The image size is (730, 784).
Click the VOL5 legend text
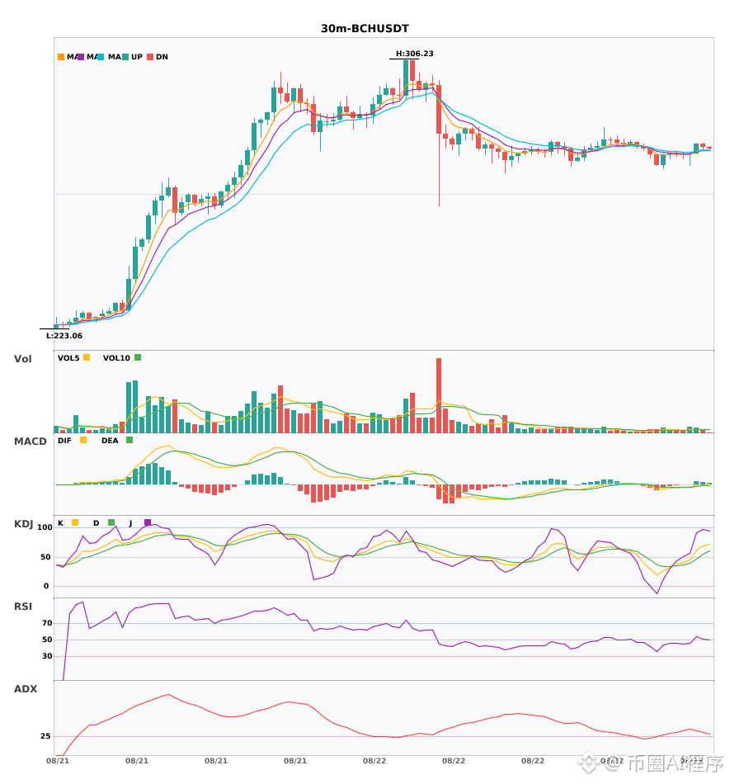[68, 358]
